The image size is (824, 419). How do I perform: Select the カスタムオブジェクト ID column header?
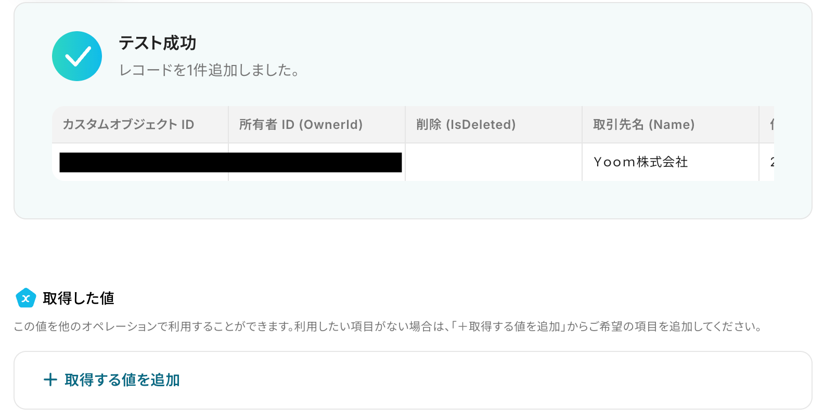coord(140,124)
